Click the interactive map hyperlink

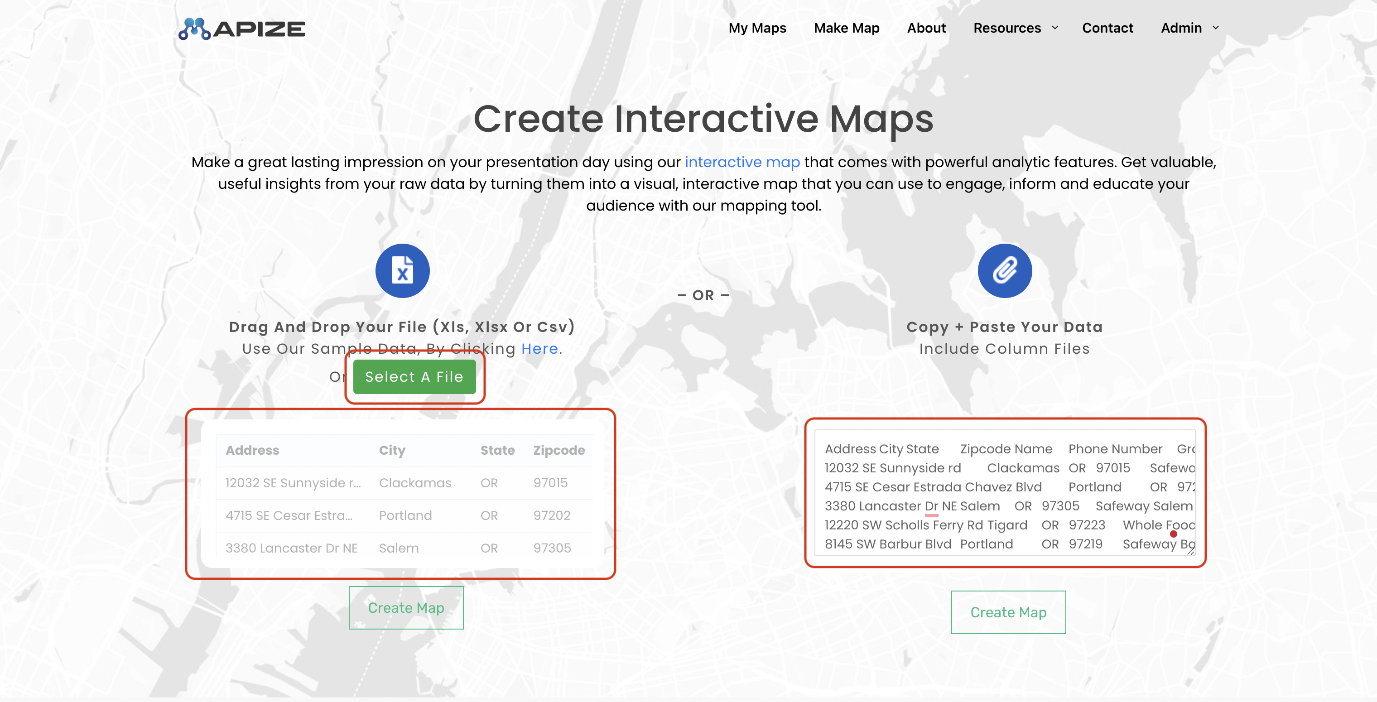click(742, 162)
